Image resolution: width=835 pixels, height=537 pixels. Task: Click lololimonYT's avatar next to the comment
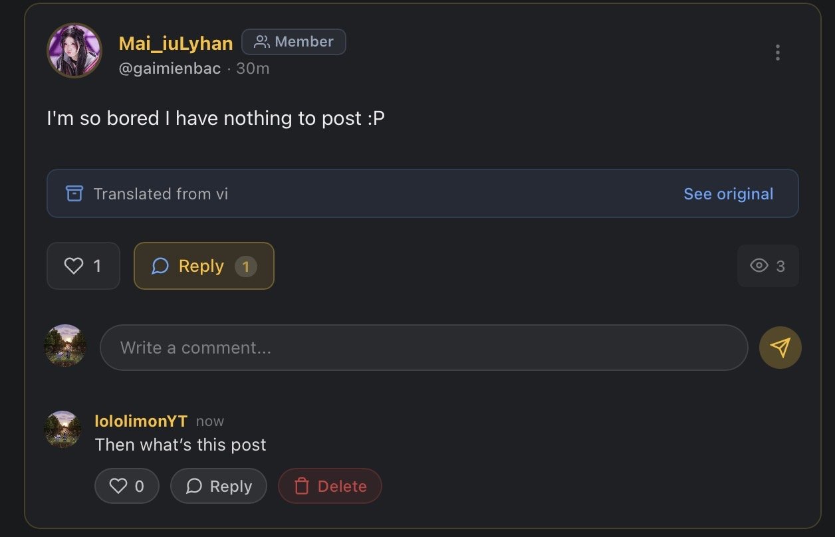coord(62,429)
